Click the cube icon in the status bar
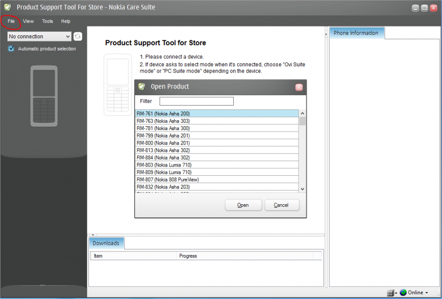 tap(390, 292)
